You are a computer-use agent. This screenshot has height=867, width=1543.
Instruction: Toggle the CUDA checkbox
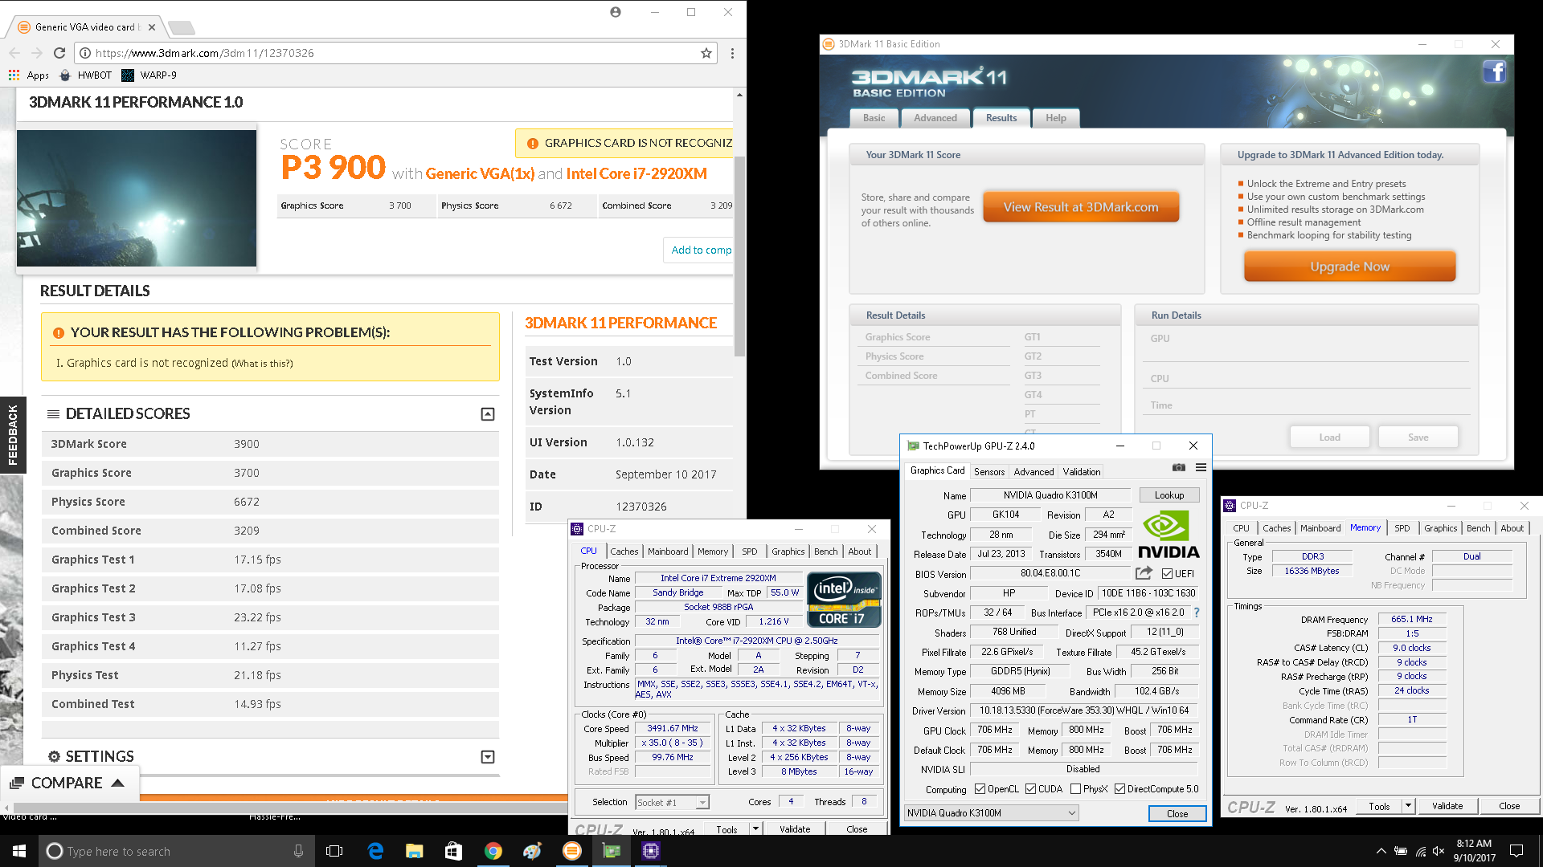pyautogui.click(x=1030, y=789)
